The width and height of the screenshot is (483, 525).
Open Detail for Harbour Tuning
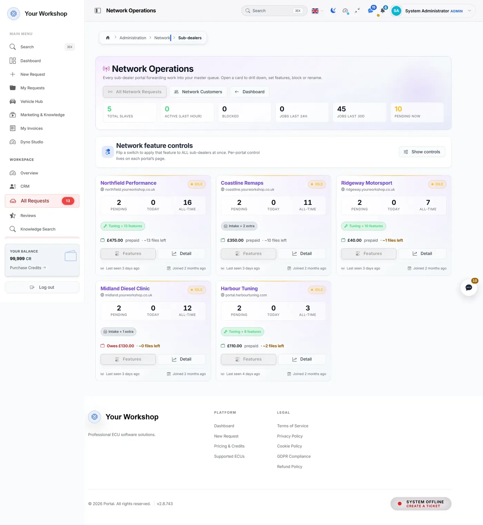click(x=302, y=359)
